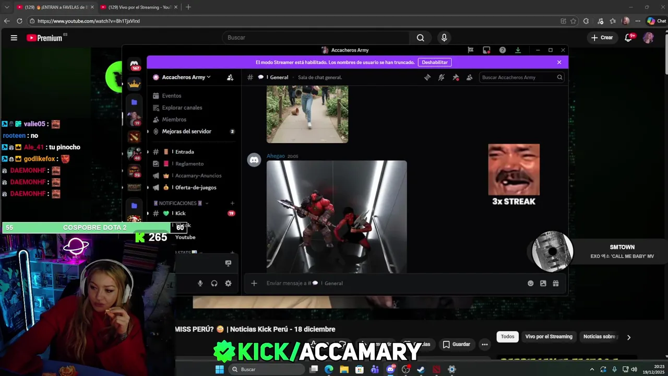Open GIF/sticker picker icon in message box
The height and width of the screenshot is (376, 668).
[x=543, y=283]
